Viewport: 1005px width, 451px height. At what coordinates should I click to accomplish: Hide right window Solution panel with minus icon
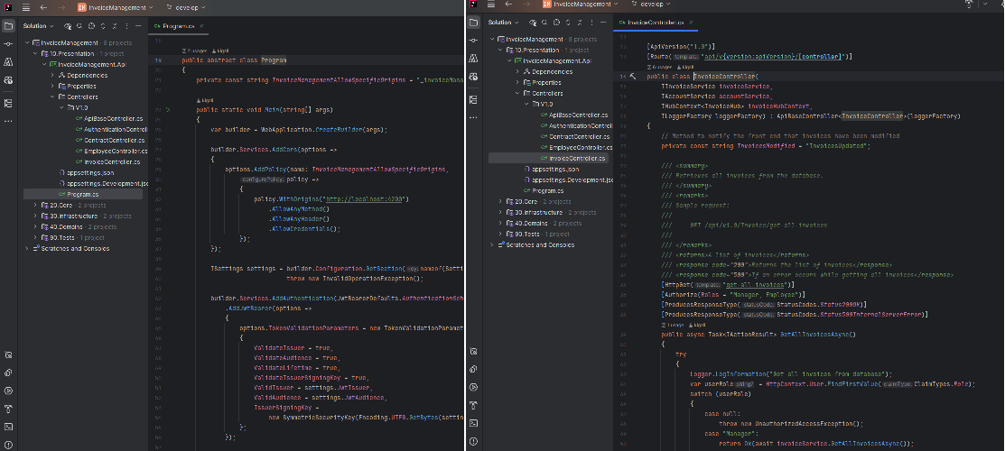point(603,23)
